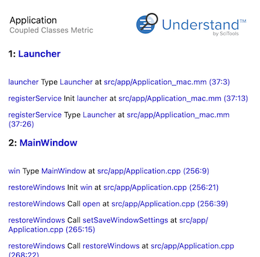Open src/app/Application_mac.mm (37:13) location link
Image resolution: width=260 pixels, height=257 pixels.
pyautogui.click(x=183, y=98)
